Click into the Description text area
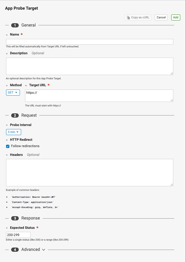 pyautogui.click(x=90, y=66)
